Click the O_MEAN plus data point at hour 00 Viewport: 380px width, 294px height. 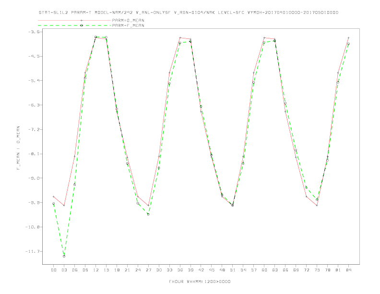pyautogui.click(x=54, y=196)
